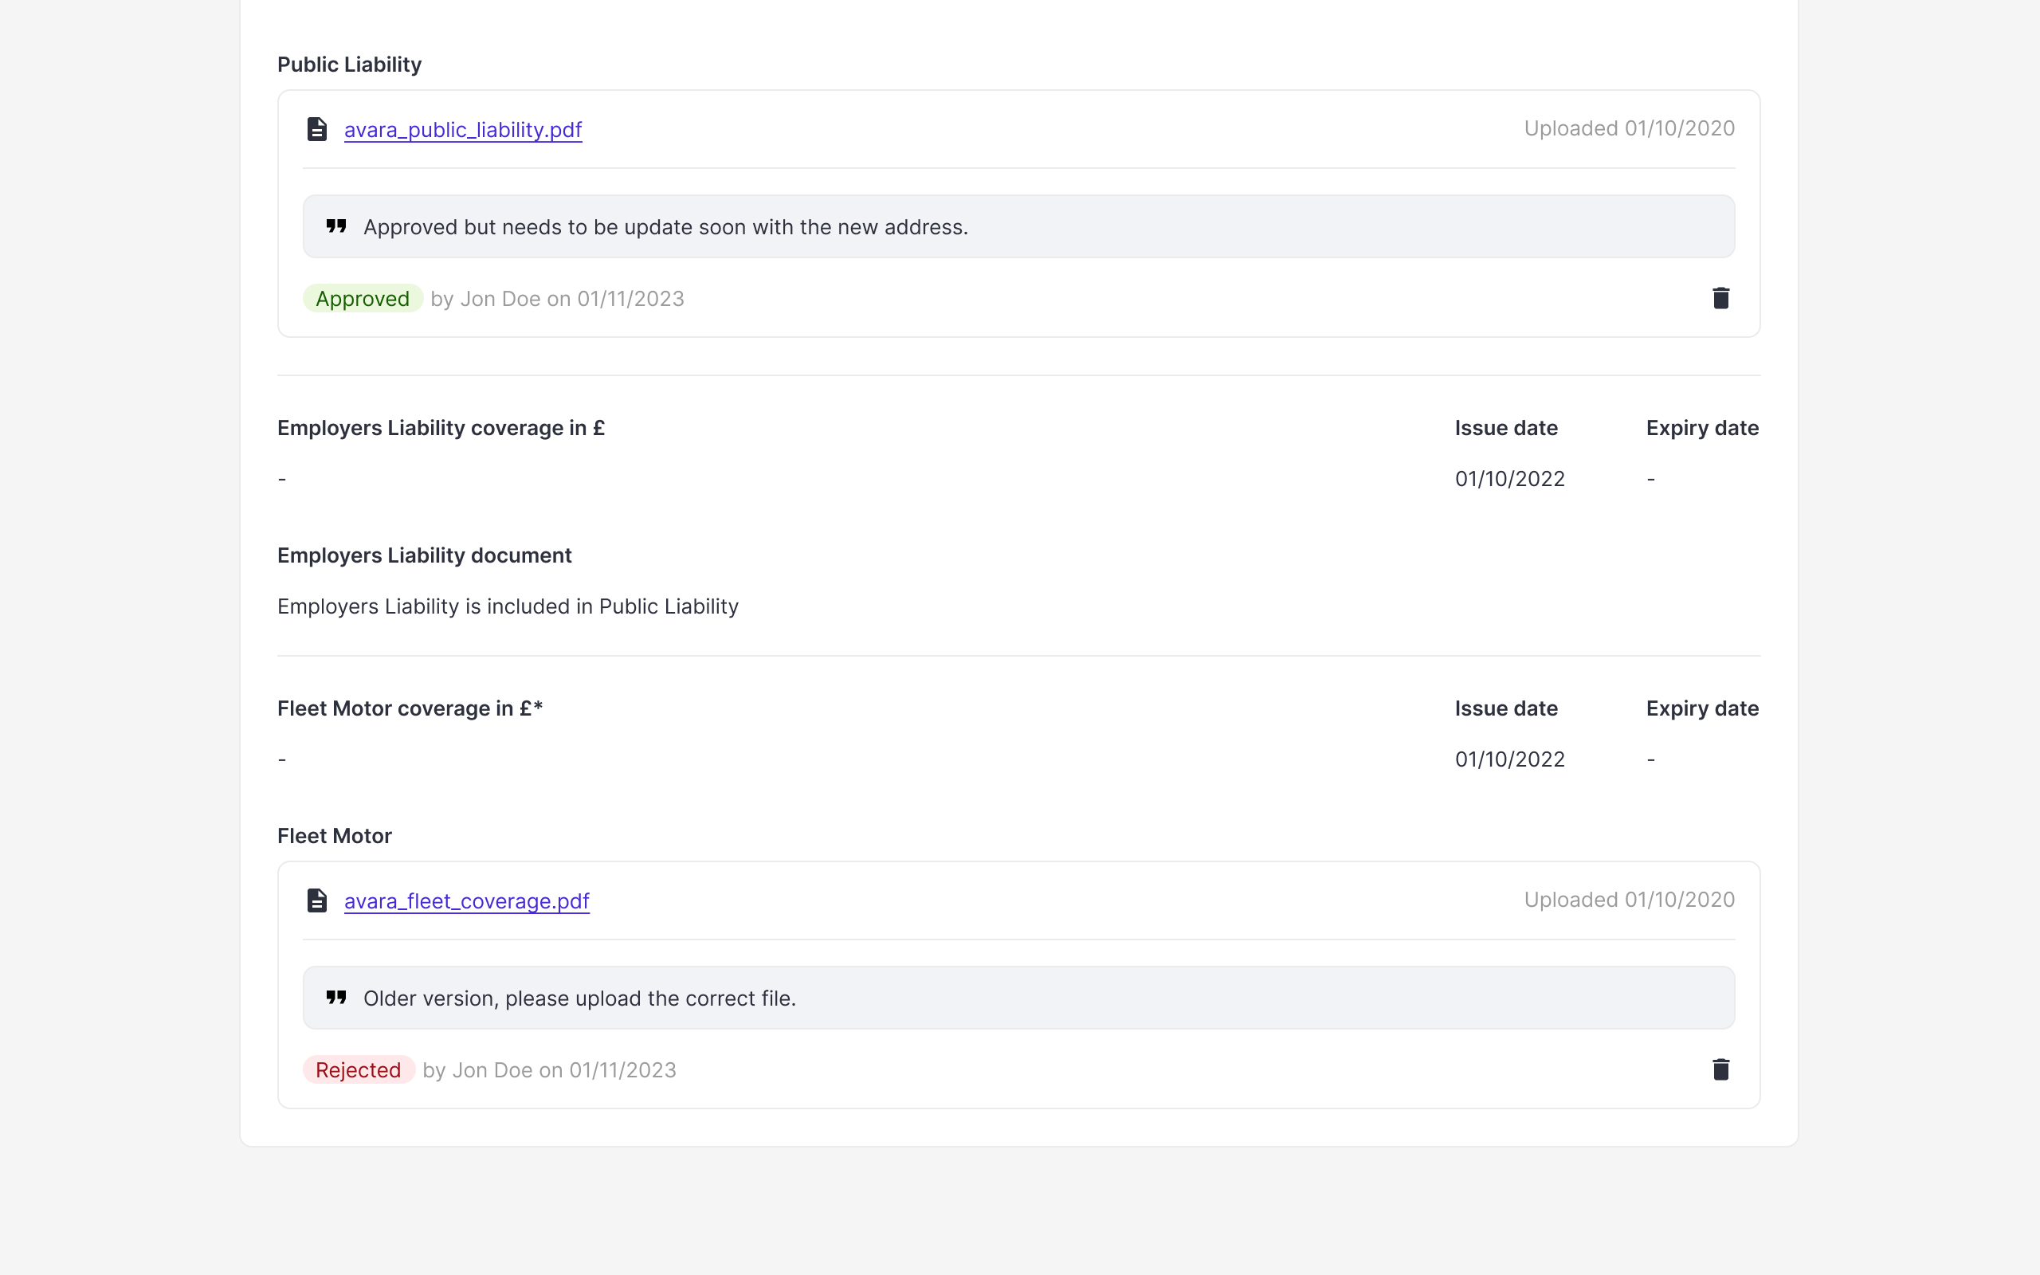Click 'Employers Liability is included in Public Liability' text
This screenshot has width=2040, height=1275.
(508, 606)
